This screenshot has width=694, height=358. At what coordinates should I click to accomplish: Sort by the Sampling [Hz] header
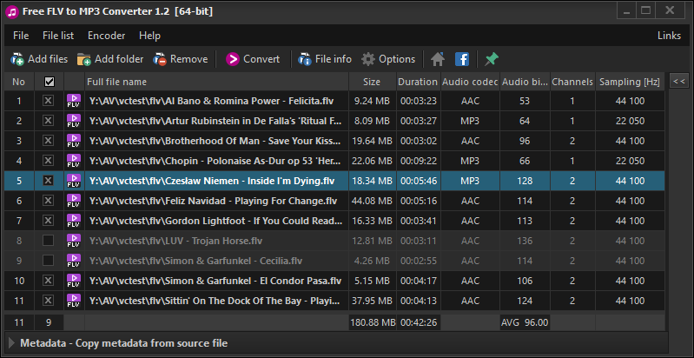pos(630,82)
